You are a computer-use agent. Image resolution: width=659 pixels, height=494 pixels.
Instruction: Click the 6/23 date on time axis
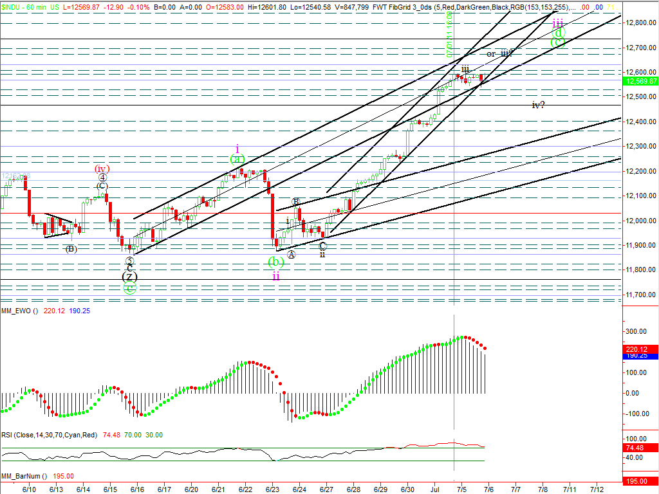pyautogui.click(x=272, y=489)
